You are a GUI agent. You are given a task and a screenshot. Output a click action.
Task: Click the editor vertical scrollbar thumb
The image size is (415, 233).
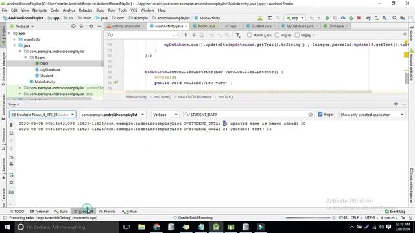pos(407,78)
